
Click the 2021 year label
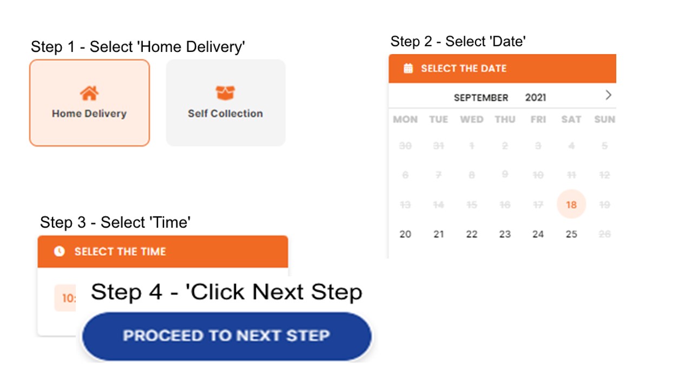[x=536, y=98]
